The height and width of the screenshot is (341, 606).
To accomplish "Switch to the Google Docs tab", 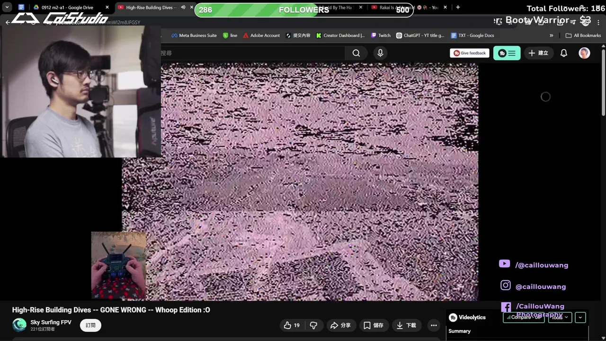I will (21, 8).
